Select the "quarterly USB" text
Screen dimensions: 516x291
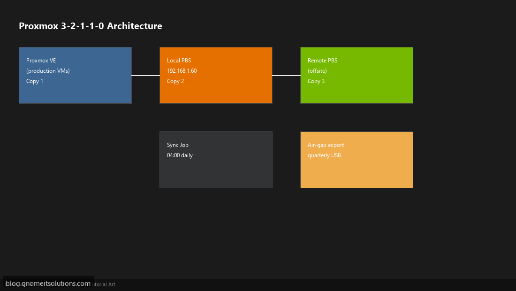click(x=324, y=155)
